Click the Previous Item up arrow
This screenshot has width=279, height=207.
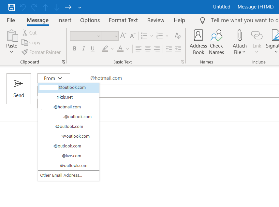pyautogui.click(x=46, y=7)
